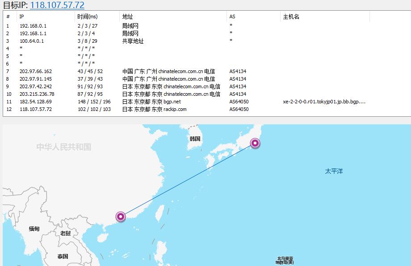Viewport: 411px width, 266px height.
Task: Click hop 7 Guangzhou chinatelecom address
Action: click(x=168, y=71)
